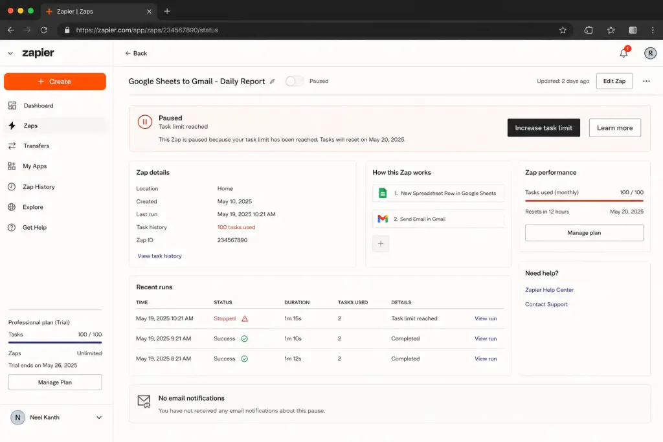The height and width of the screenshot is (442, 663).
Task: Click the Zap History clock icon
Action: pos(12,187)
